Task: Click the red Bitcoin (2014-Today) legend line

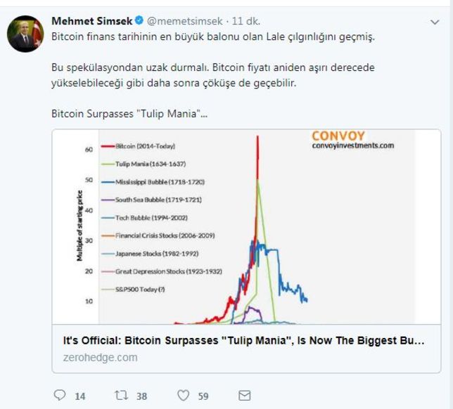Action: coord(108,145)
